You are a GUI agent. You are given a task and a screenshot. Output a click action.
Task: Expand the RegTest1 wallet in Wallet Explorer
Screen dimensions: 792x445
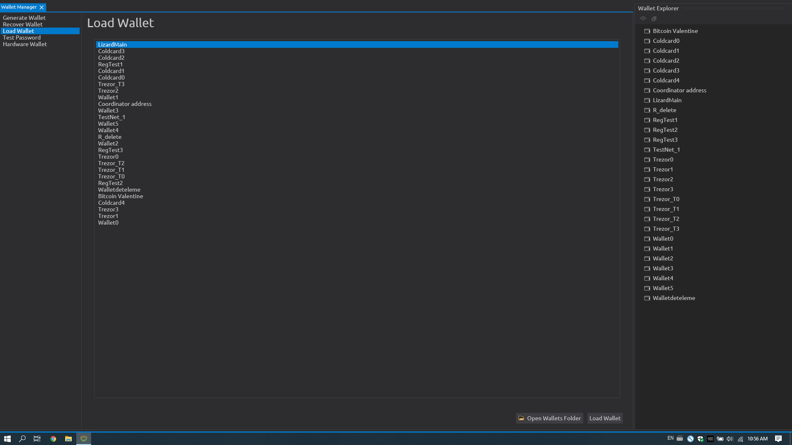(x=665, y=120)
